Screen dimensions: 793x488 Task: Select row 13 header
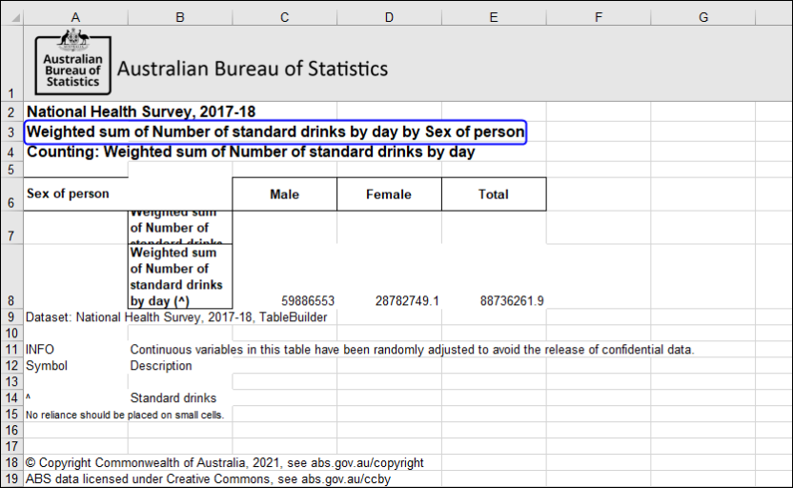tap(11, 382)
